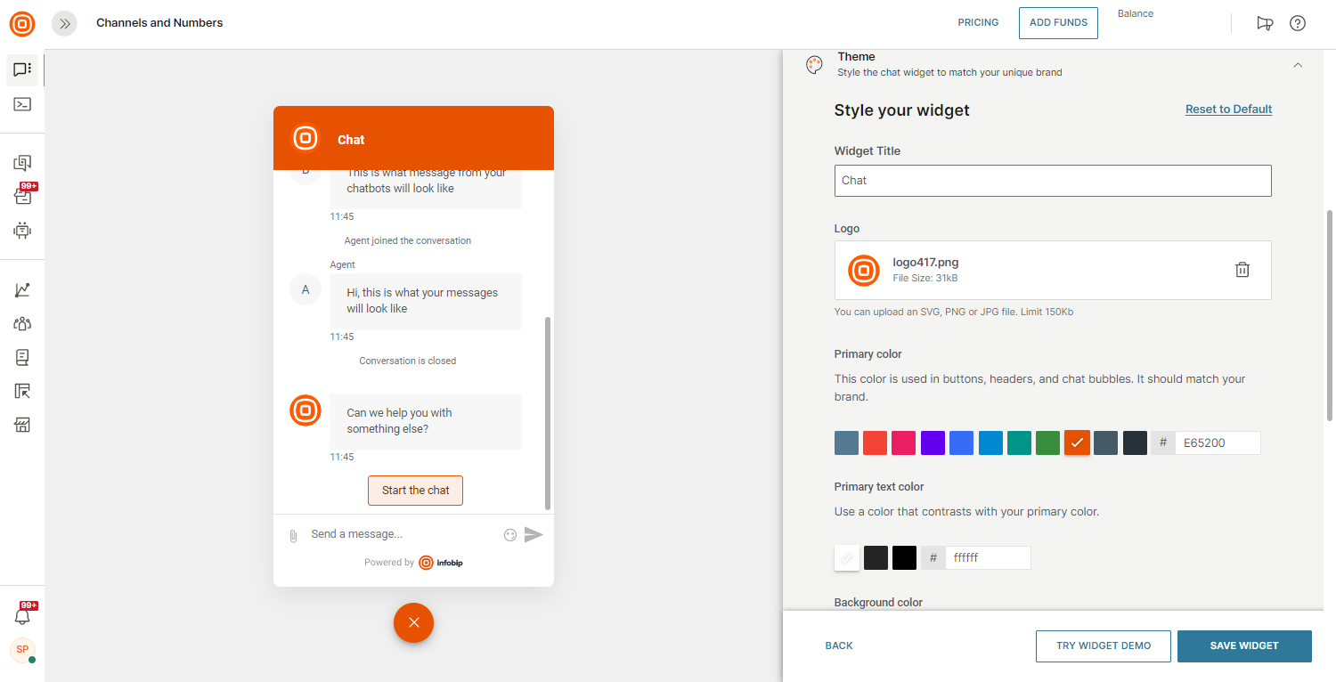The height and width of the screenshot is (682, 1336).
Task: Click the Add Funds button
Action: pyautogui.click(x=1058, y=23)
